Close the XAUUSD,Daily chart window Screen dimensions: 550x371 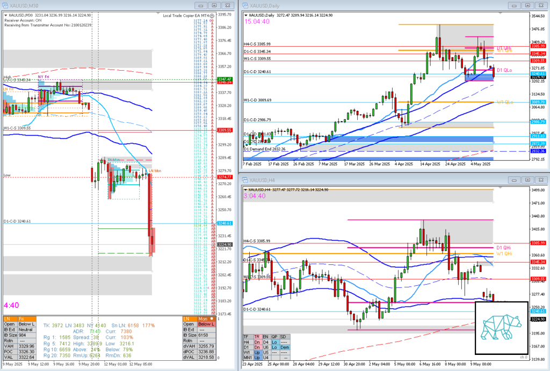pyautogui.click(x=541, y=5)
